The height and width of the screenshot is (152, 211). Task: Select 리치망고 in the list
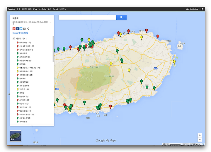point(22,64)
